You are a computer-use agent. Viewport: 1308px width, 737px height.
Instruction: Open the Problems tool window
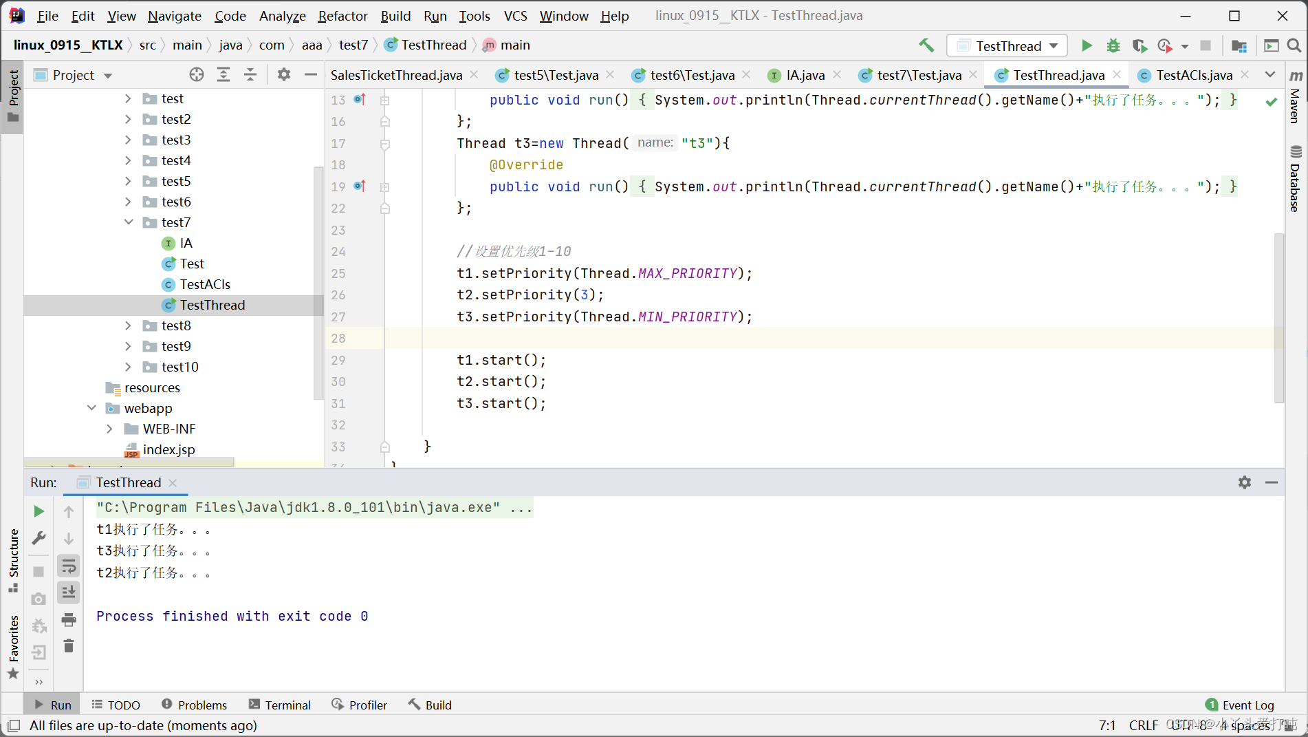click(x=194, y=705)
